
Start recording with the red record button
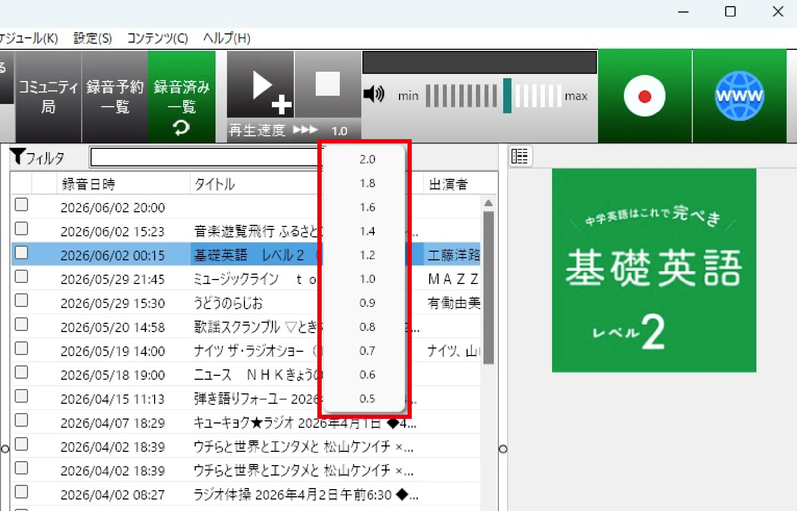pyautogui.click(x=645, y=96)
